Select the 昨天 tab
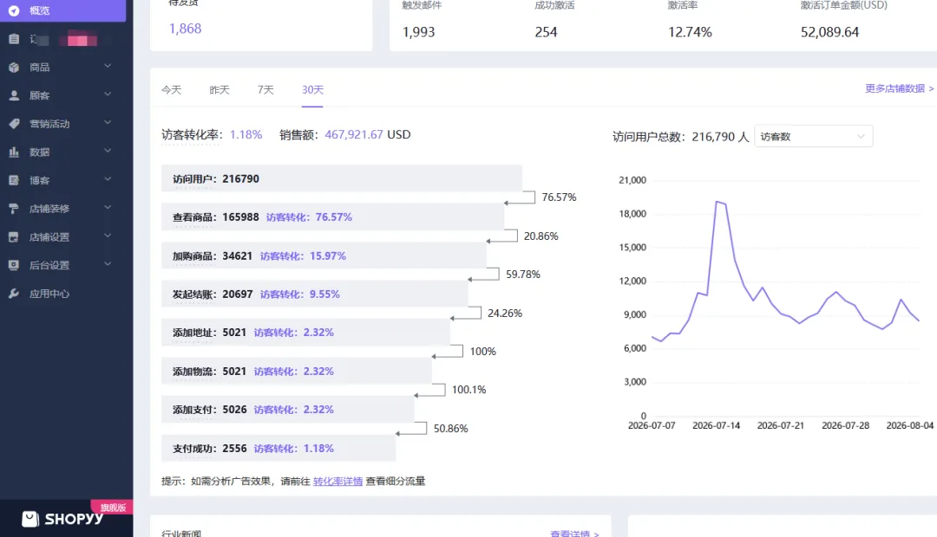This screenshot has width=937, height=537. [220, 90]
